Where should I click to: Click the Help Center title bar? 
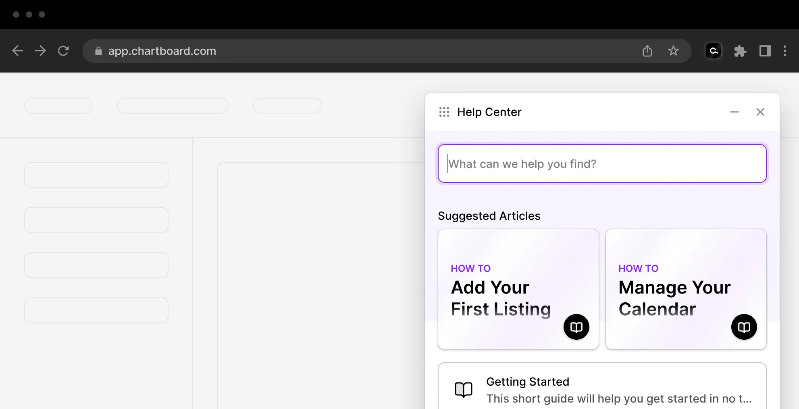click(489, 112)
